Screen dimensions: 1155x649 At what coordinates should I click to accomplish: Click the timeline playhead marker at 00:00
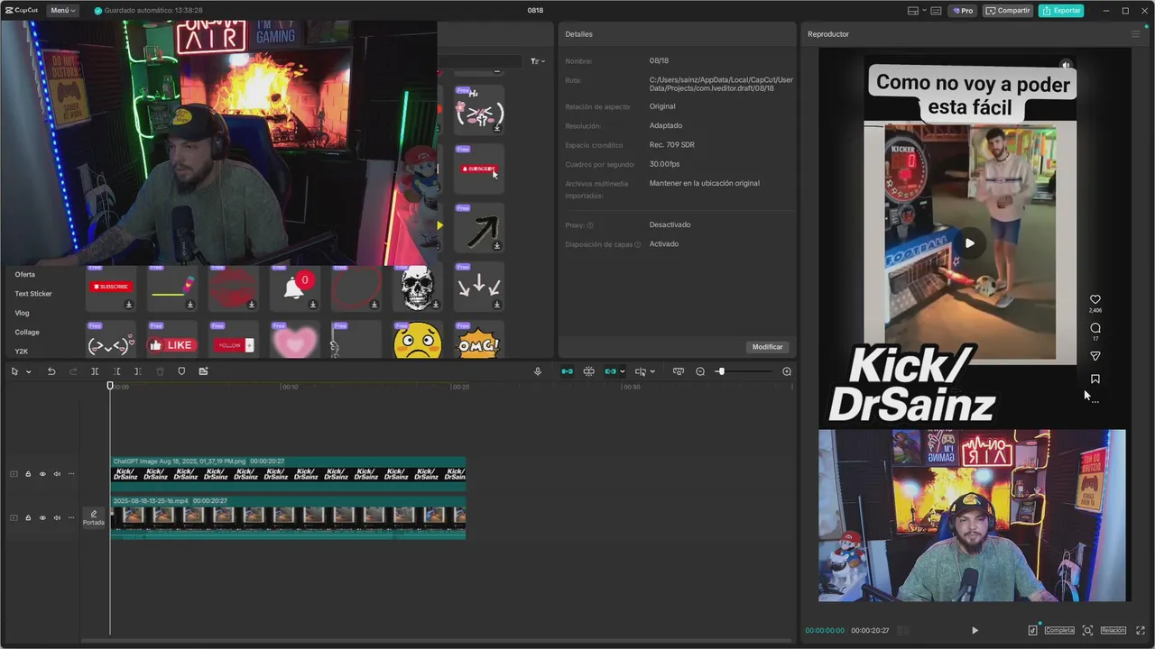[110, 386]
